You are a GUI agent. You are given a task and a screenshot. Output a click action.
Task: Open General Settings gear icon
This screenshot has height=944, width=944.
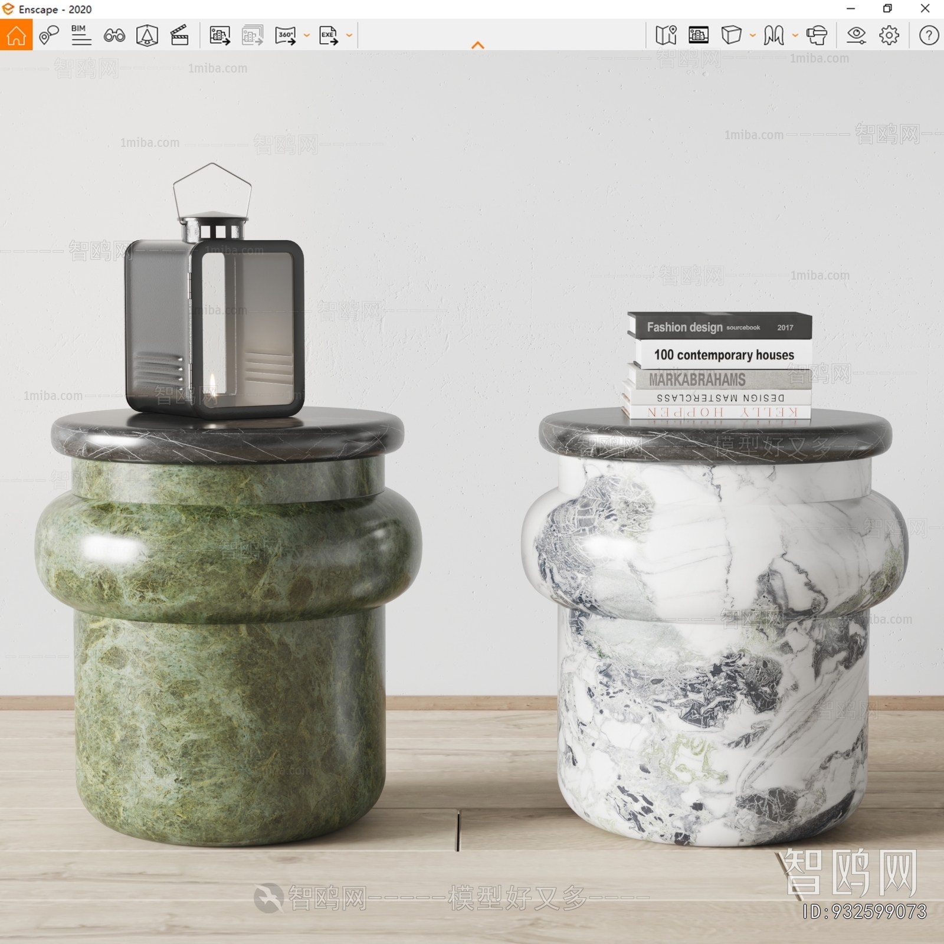tap(889, 35)
